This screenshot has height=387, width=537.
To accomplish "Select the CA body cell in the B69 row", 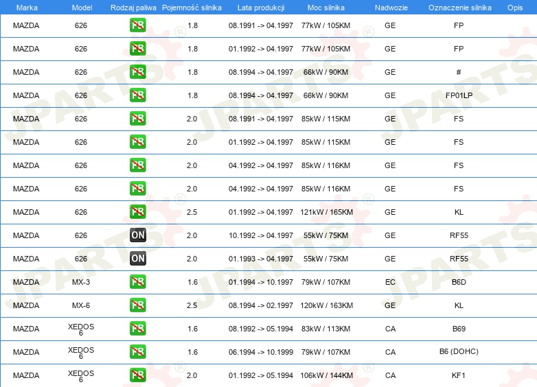I will coord(390,329).
